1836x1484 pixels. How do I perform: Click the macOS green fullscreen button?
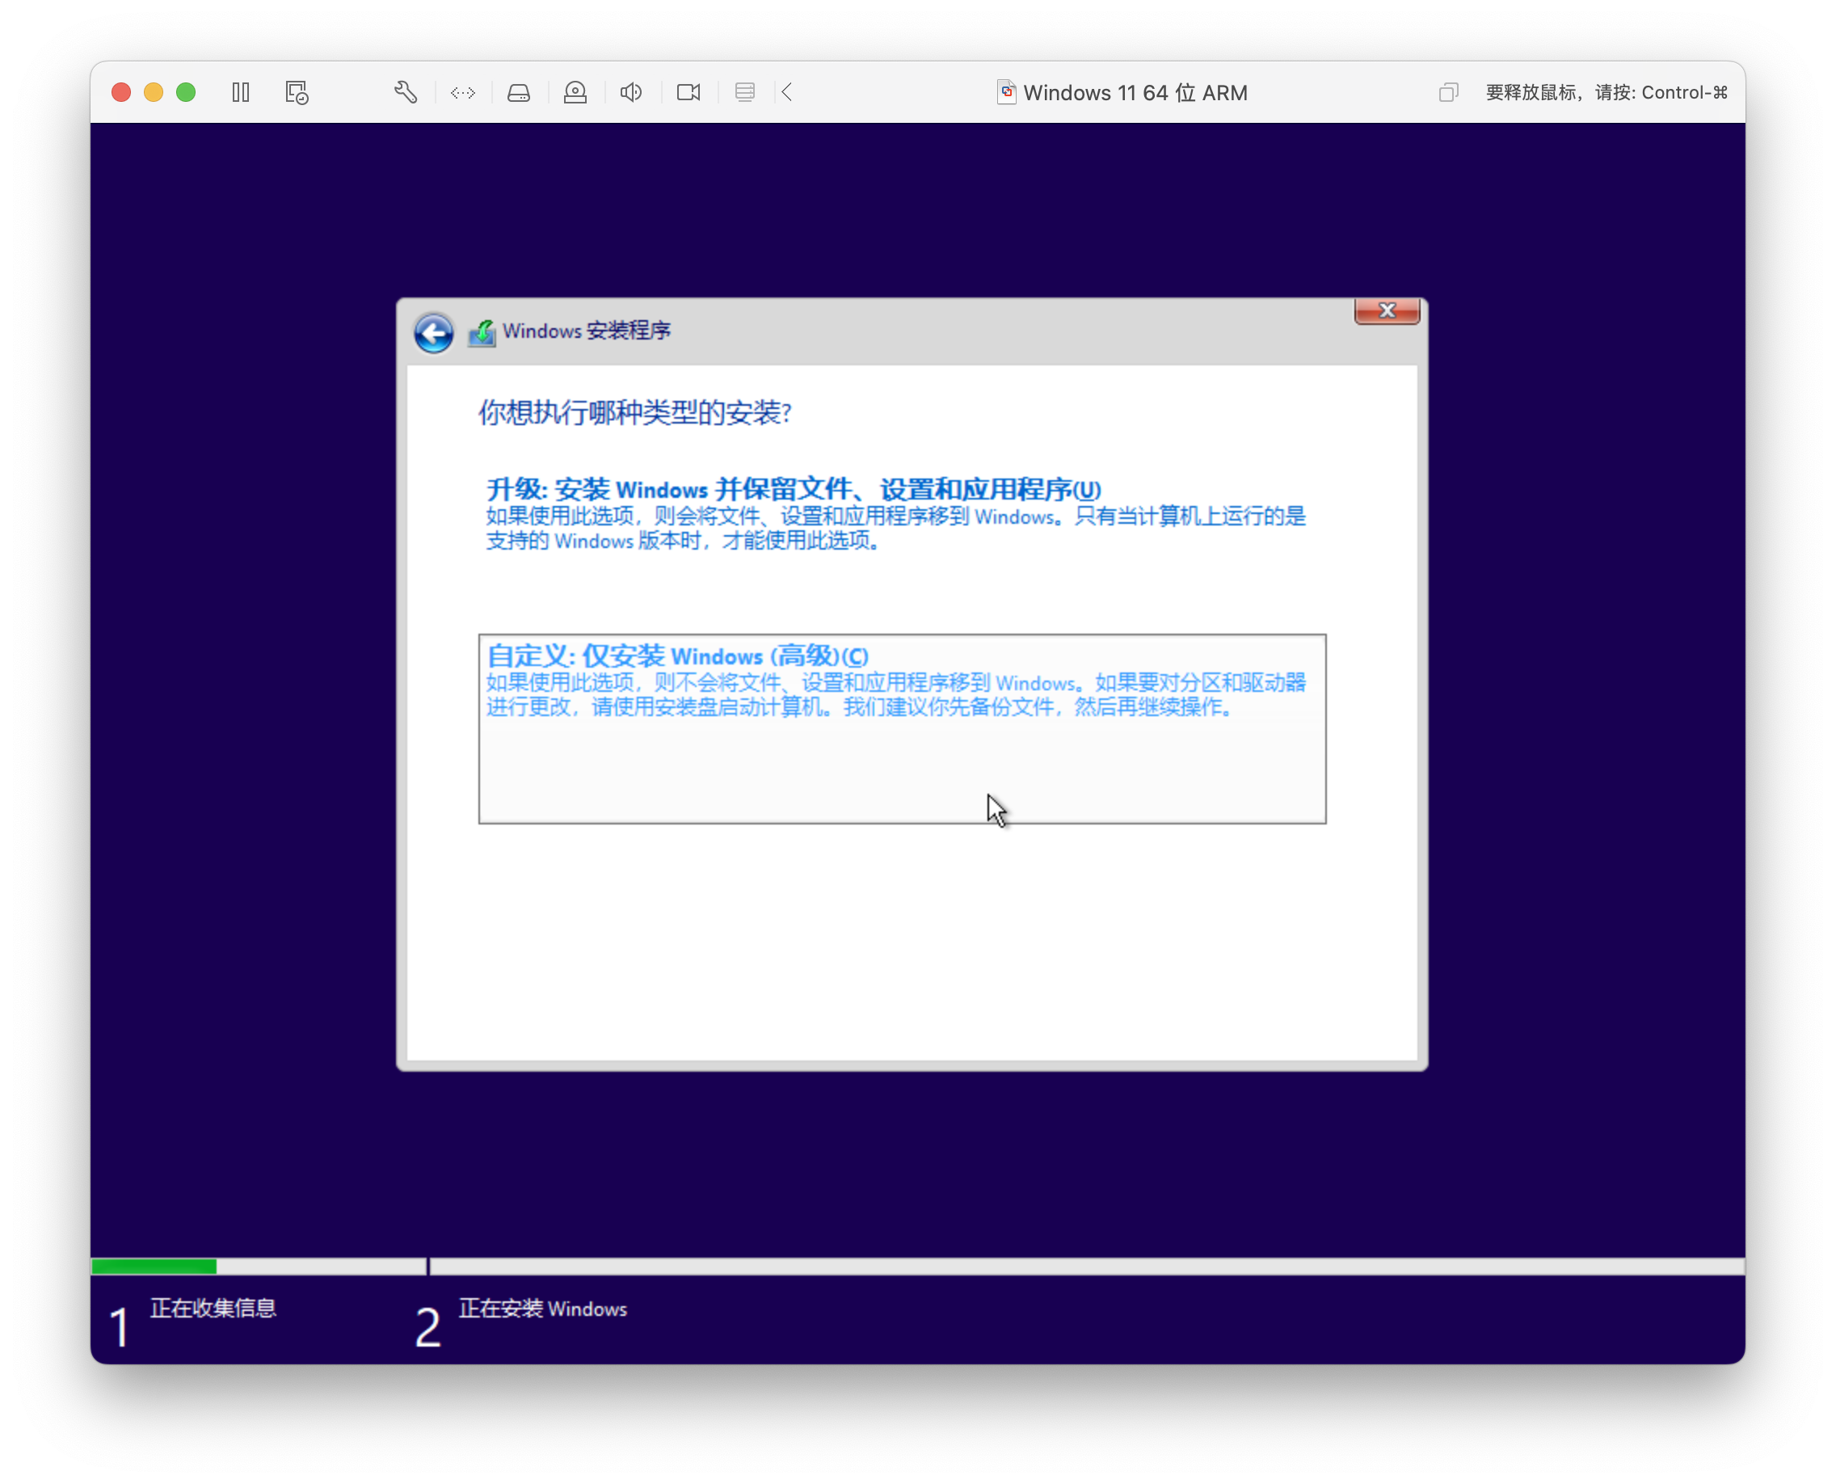pyautogui.click(x=186, y=92)
